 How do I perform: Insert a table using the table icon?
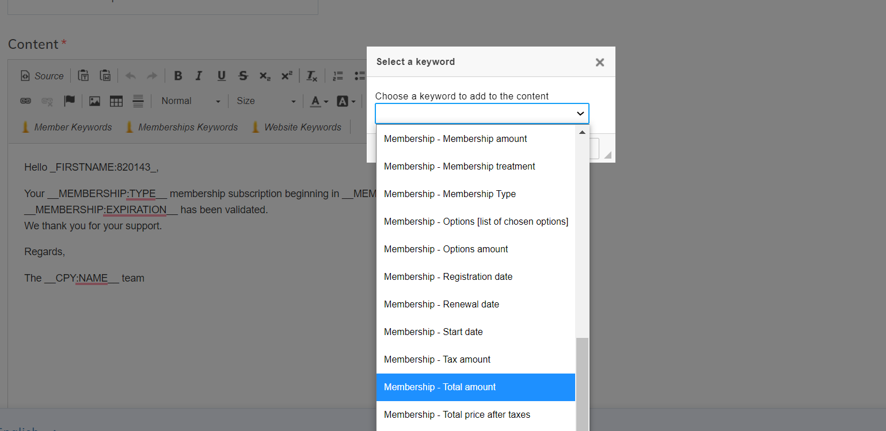pyautogui.click(x=116, y=101)
